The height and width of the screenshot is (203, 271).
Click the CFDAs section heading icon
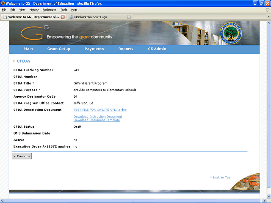pos(14,61)
